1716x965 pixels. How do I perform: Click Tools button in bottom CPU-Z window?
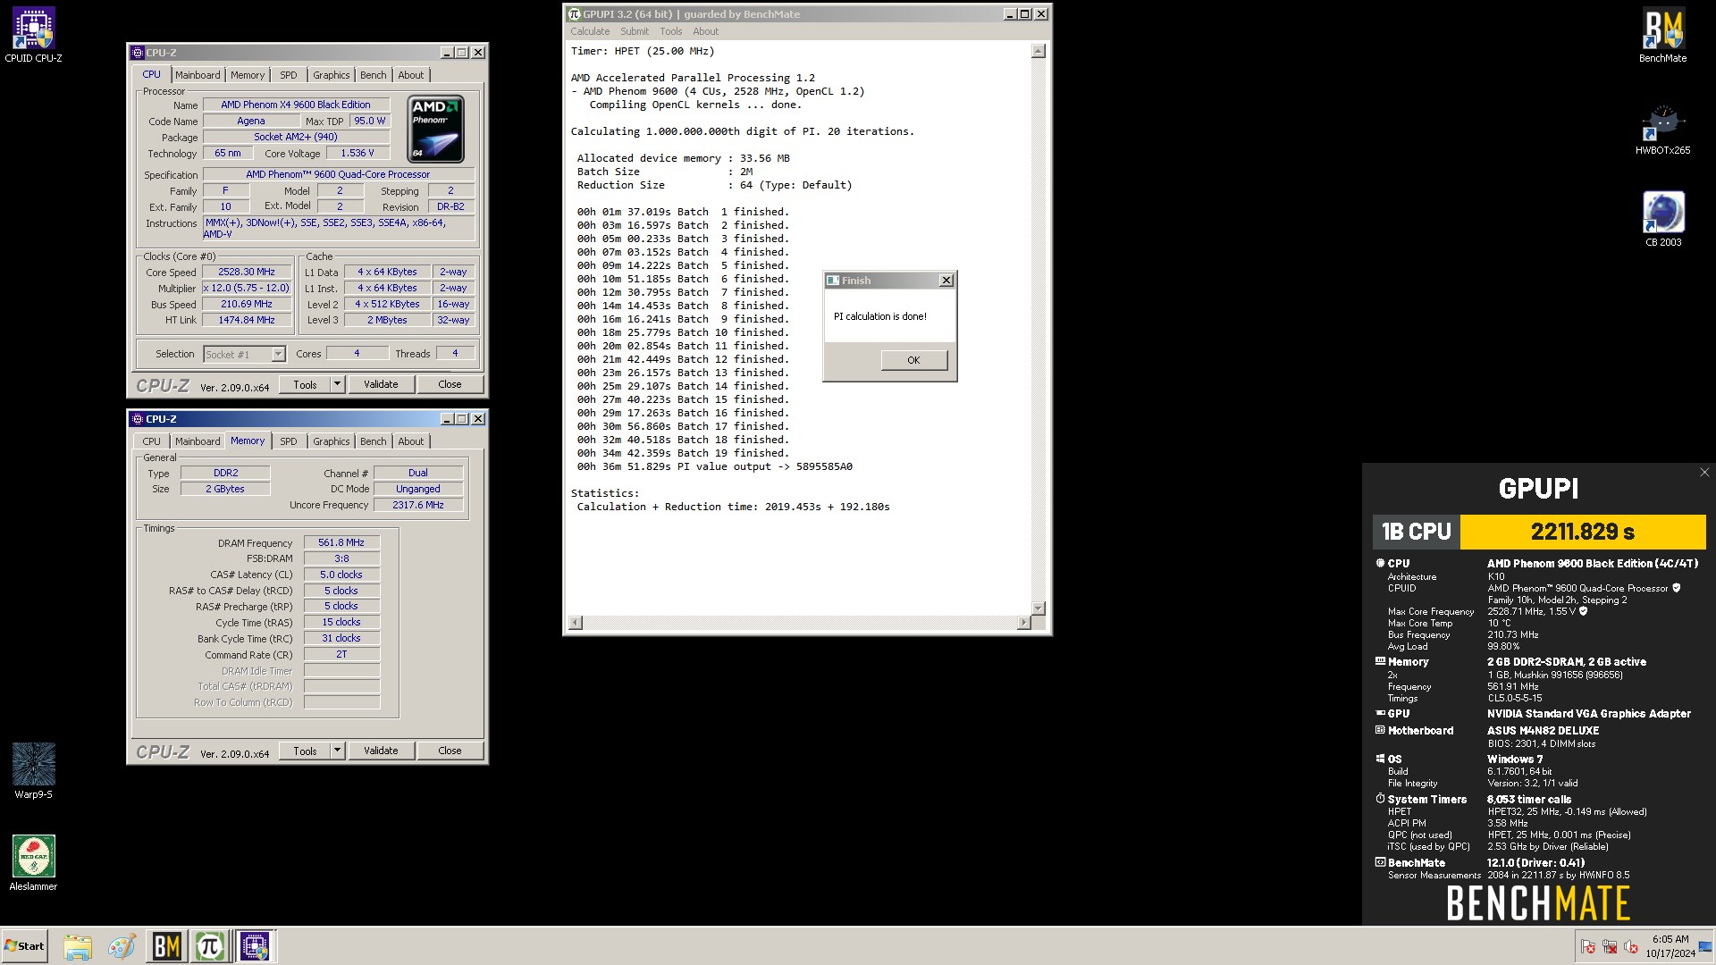pyautogui.click(x=305, y=751)
